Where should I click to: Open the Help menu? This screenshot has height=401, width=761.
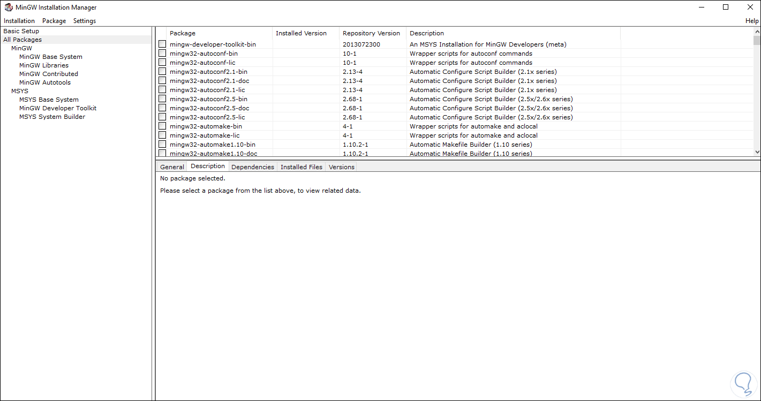pos(752,21)
